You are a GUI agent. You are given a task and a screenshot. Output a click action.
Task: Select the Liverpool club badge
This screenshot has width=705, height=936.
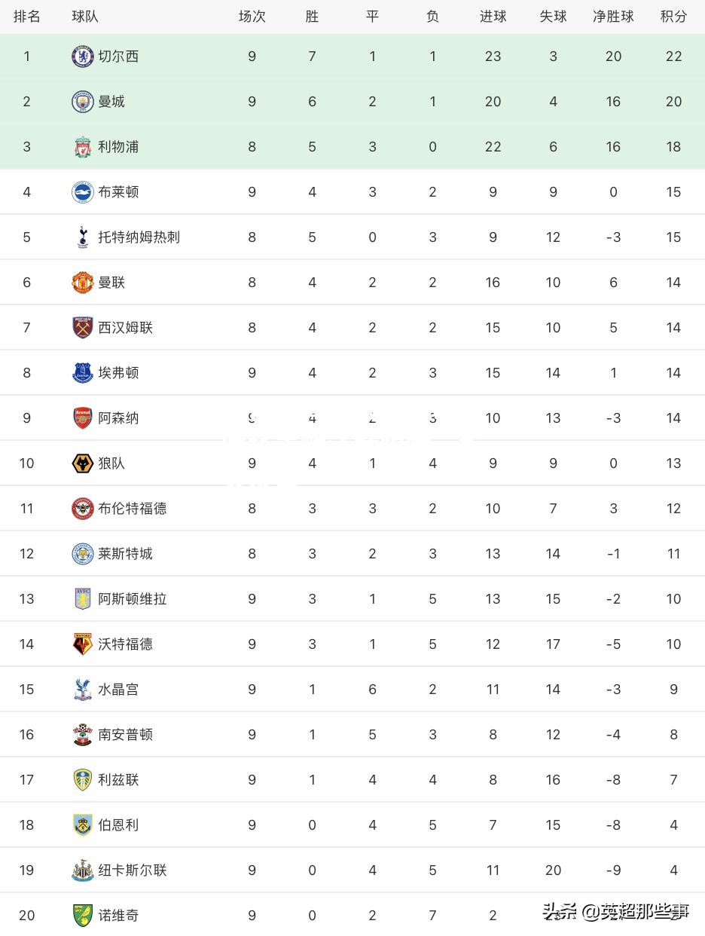pos(83,147)
